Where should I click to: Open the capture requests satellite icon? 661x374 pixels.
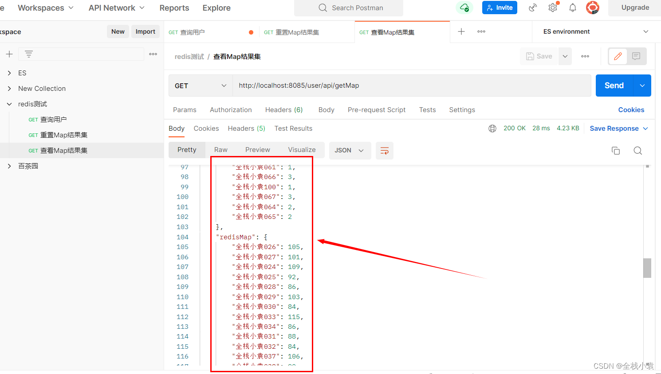[533, 8]
